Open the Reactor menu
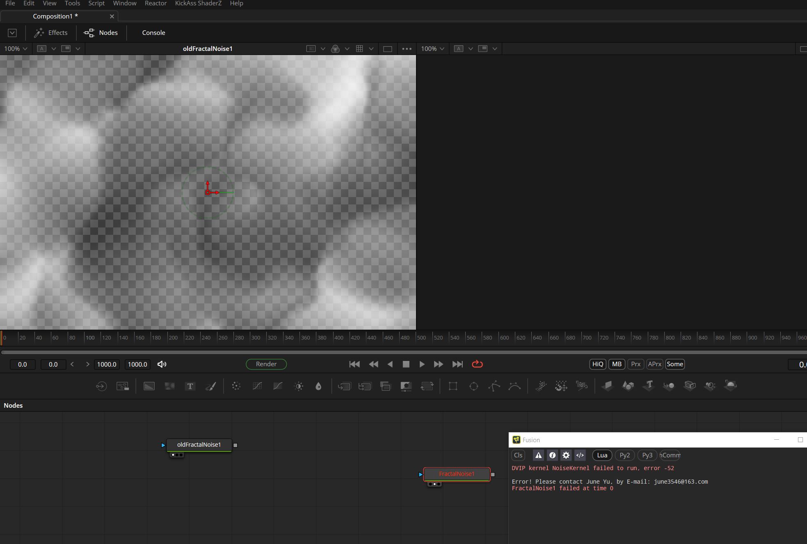 (155, 3)
